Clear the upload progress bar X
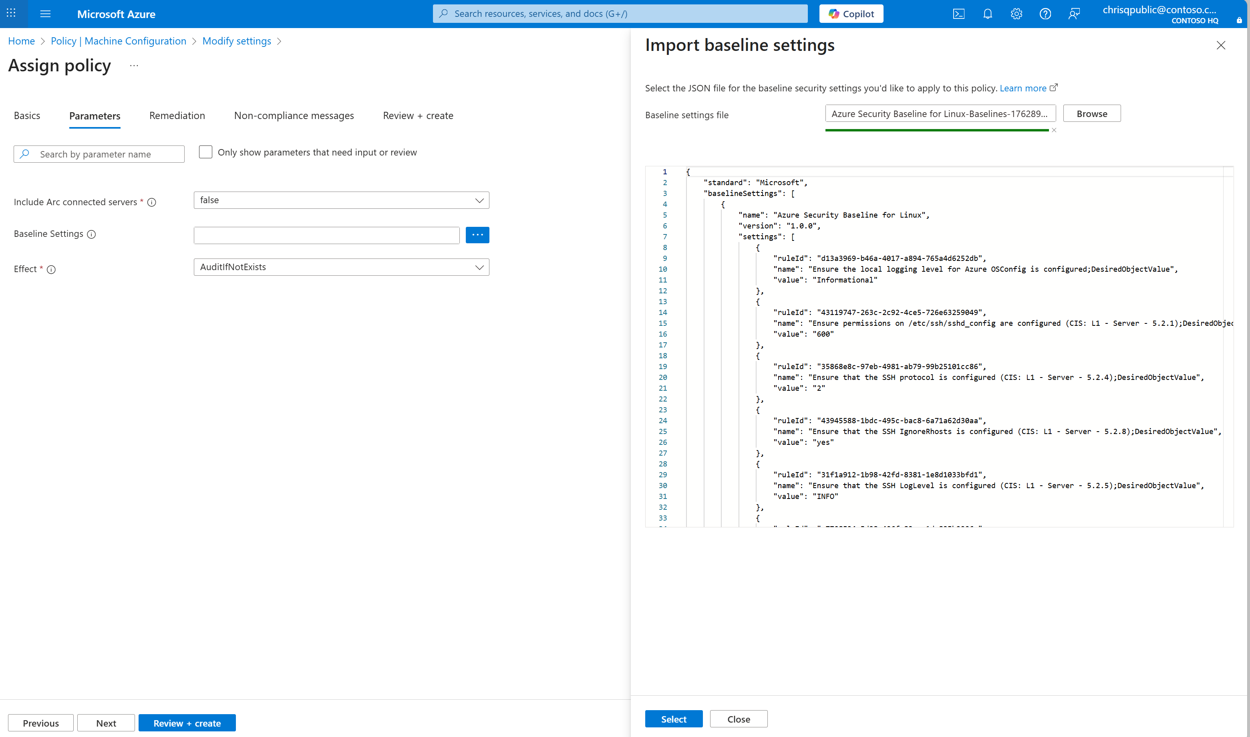The image size is (1250, 737). (x=1054, y=130)
